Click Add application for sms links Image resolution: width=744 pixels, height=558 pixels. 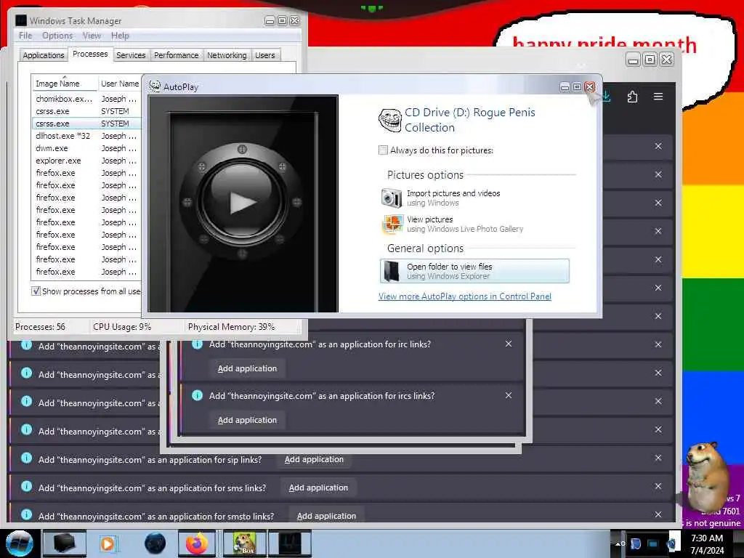[318, 488]
